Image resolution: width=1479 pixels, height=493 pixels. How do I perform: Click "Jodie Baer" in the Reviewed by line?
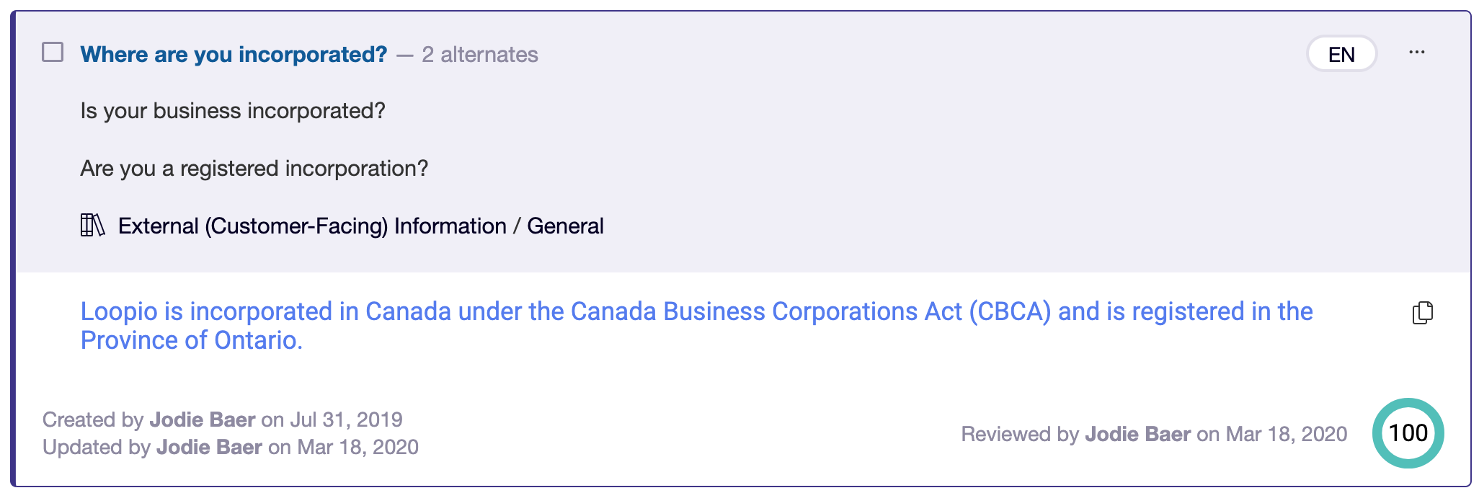tap(1137, 434)
